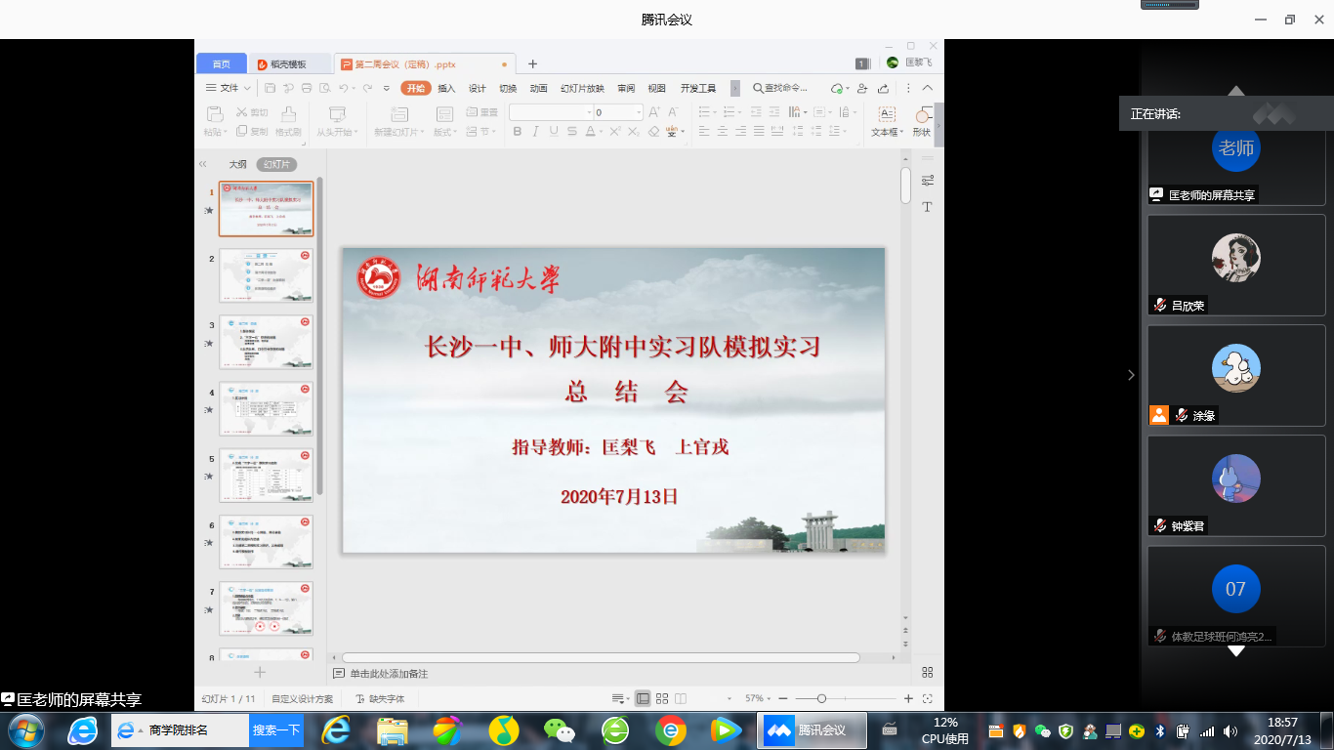Image resolution: width=1334 pixels, height=750 pixels.
Task: Click the 搜索一下 search button
Action: (x=276, y=729)
